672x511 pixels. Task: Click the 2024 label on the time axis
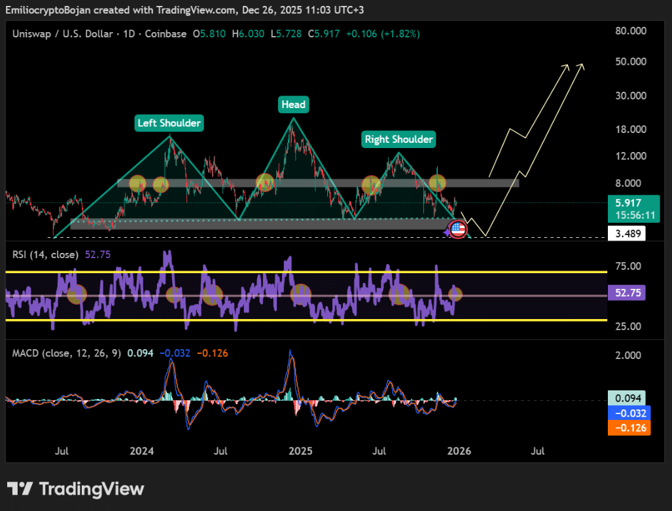142,451
